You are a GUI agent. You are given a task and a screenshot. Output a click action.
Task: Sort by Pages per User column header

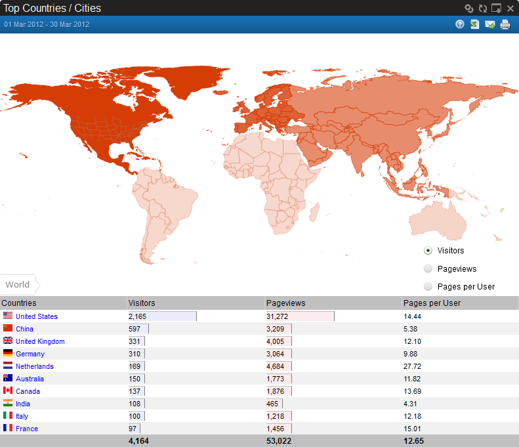432,303
